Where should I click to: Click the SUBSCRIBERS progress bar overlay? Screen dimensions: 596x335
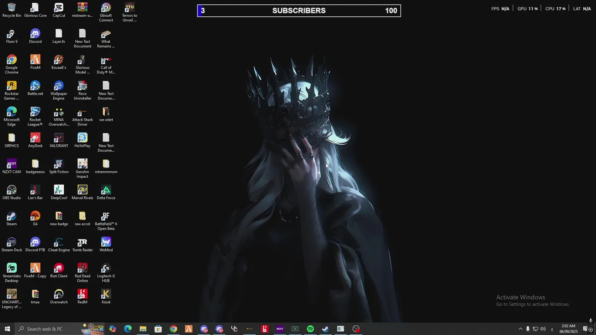(299, 11)
